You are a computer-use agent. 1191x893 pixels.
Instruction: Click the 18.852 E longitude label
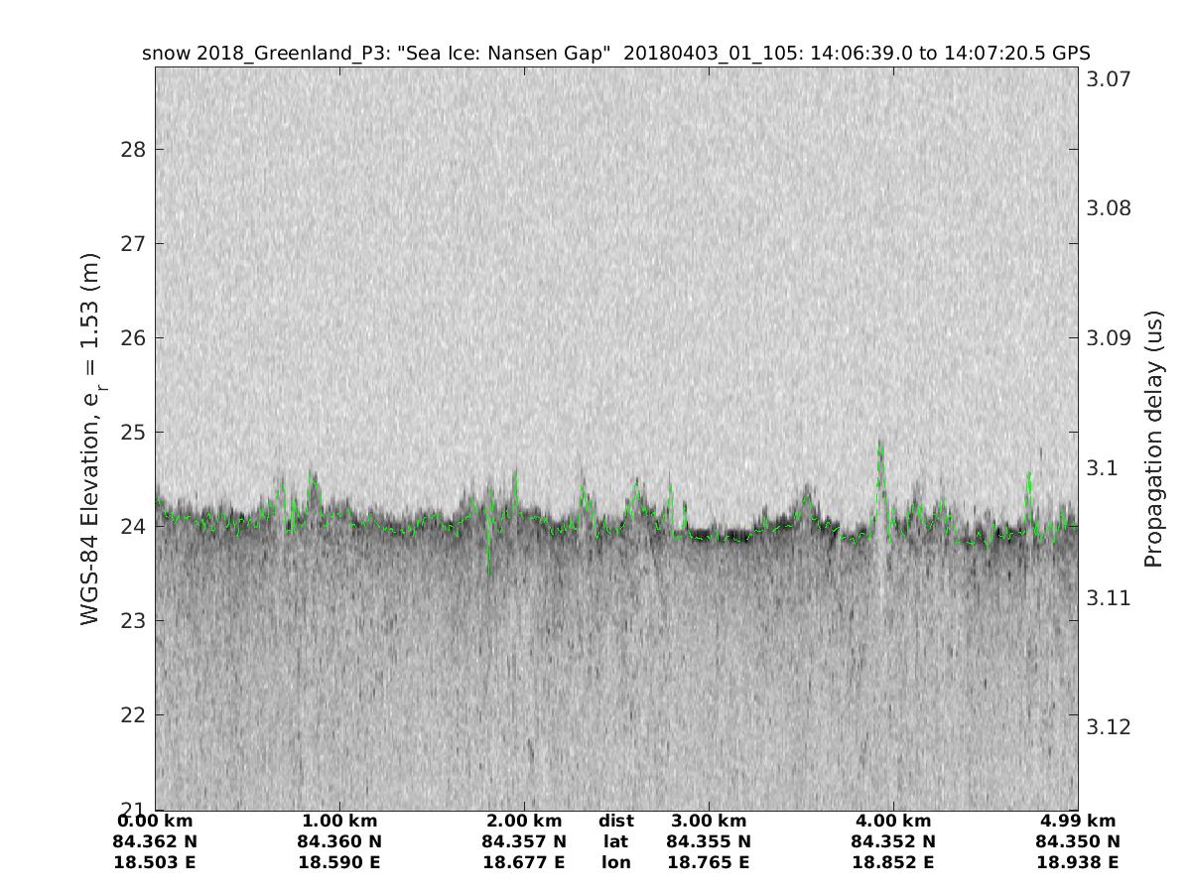(x=893, y=863)
